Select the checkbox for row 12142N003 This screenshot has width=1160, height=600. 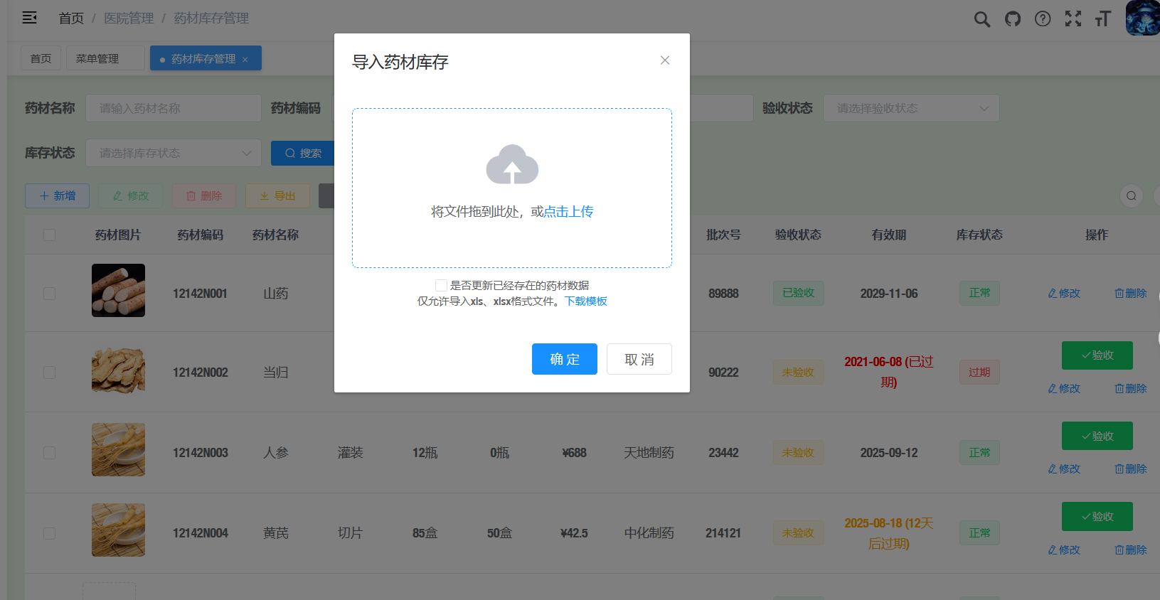click(49, 453)
